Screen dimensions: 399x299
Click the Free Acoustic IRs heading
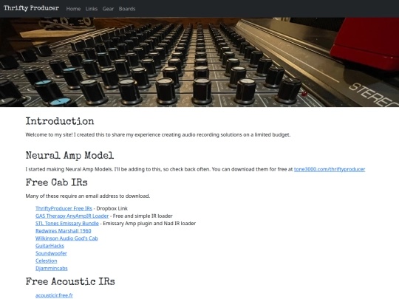[x=70, y=281]
